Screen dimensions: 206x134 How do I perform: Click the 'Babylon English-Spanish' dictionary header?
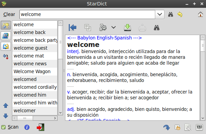pos(105,38)
